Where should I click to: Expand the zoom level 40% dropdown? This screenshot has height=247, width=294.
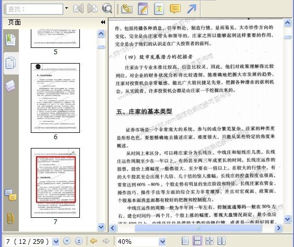click(x=162, y=242)
